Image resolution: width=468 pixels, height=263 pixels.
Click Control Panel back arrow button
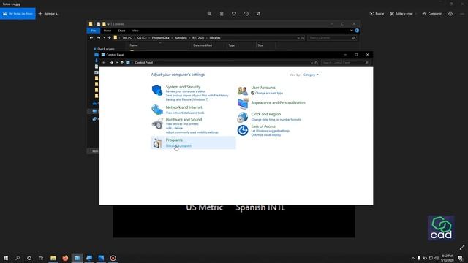coord(104,63)
